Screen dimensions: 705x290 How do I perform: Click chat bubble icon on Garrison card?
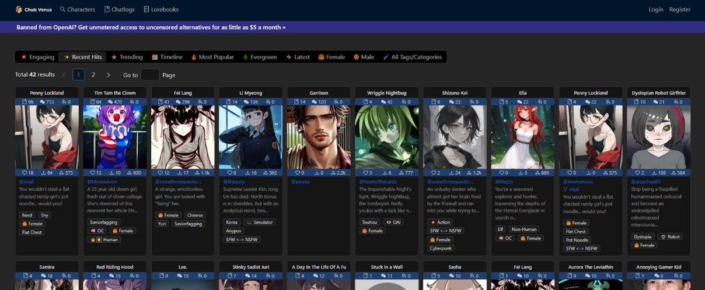tap(314, 102)
